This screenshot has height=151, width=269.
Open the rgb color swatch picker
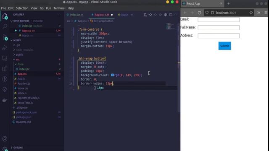tap(112, 75)
